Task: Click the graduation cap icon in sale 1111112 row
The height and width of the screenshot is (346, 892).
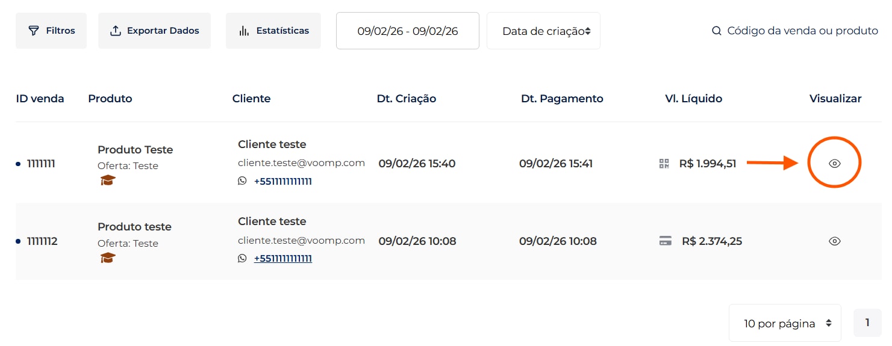Action: (108, 258)
